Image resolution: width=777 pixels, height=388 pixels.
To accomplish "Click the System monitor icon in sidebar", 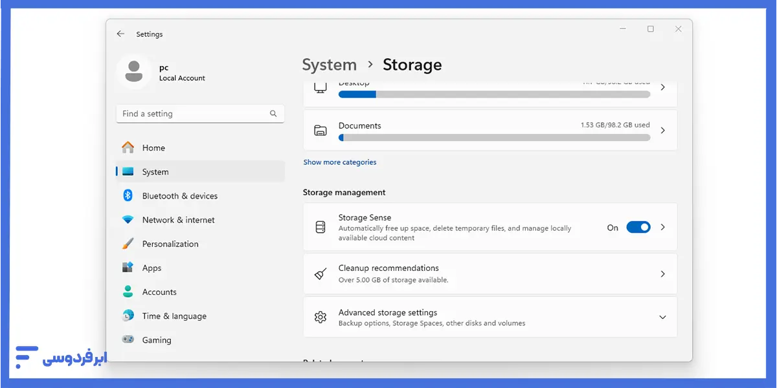I will tap(128, 172).
